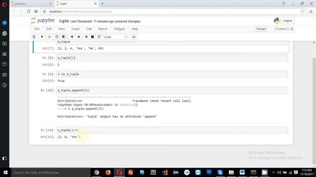The height and width of the screenshot is (177, 316).
Task: Select the AttributeError message line
Action: pos(107,117)
